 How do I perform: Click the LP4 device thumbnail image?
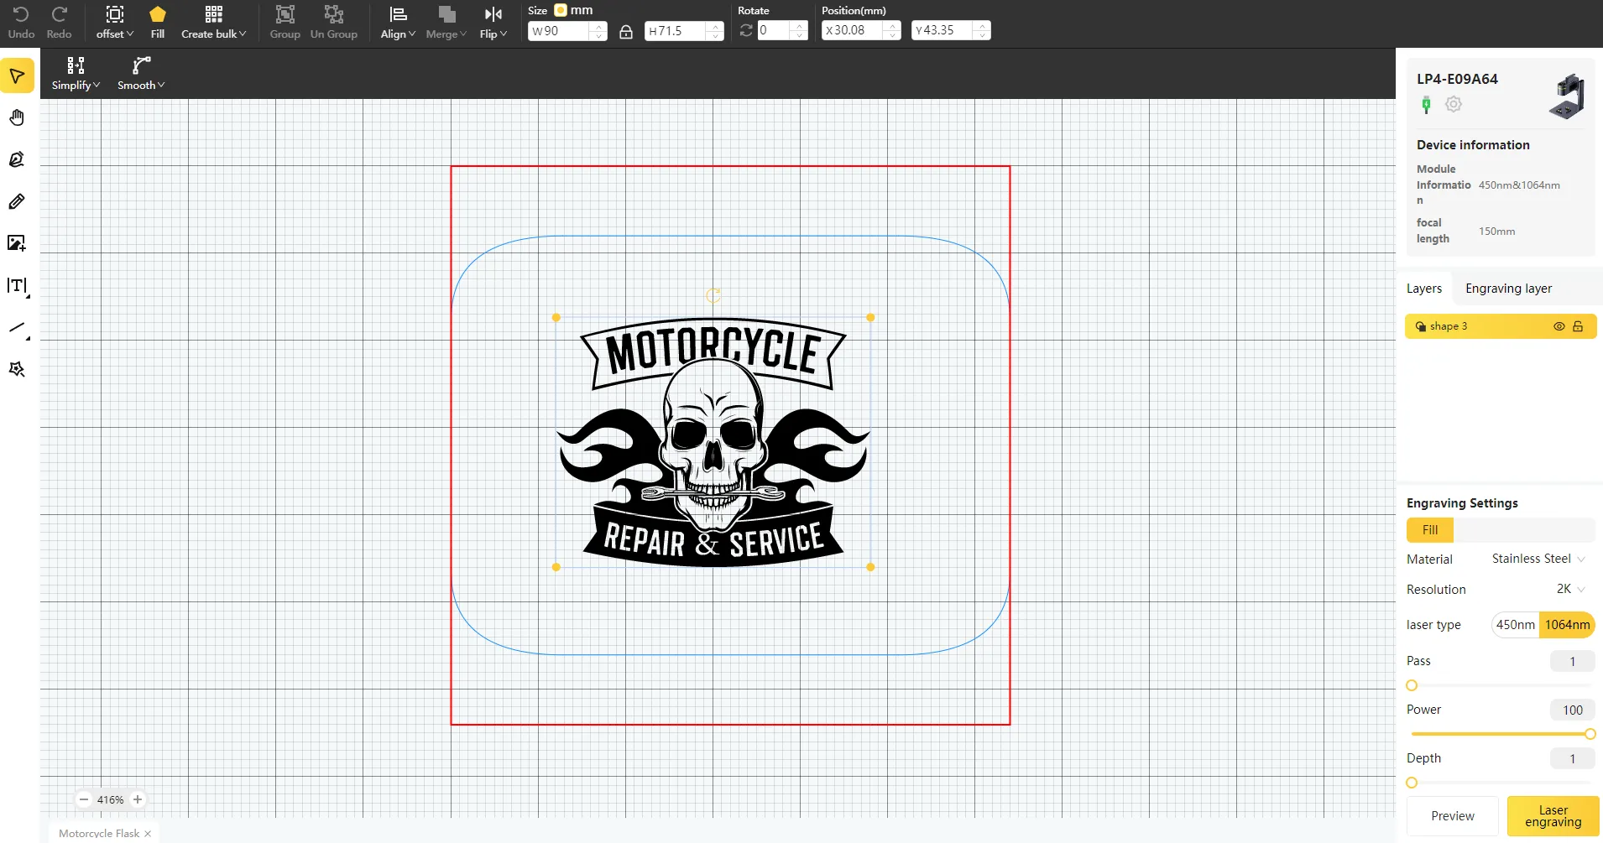(1567, 96)
